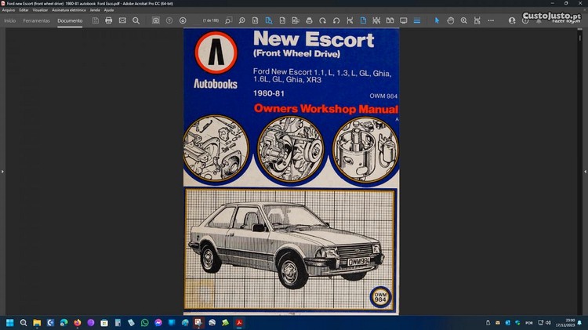Image resolution: width=588 pixels, height=330 pixels.
Task: Click the Windows Start button on taskbar
Action: coord(10,322)
